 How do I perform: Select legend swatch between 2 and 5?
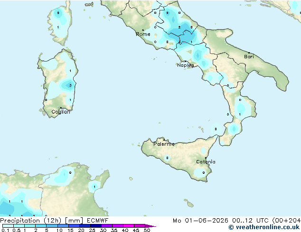tap(41, 226)
